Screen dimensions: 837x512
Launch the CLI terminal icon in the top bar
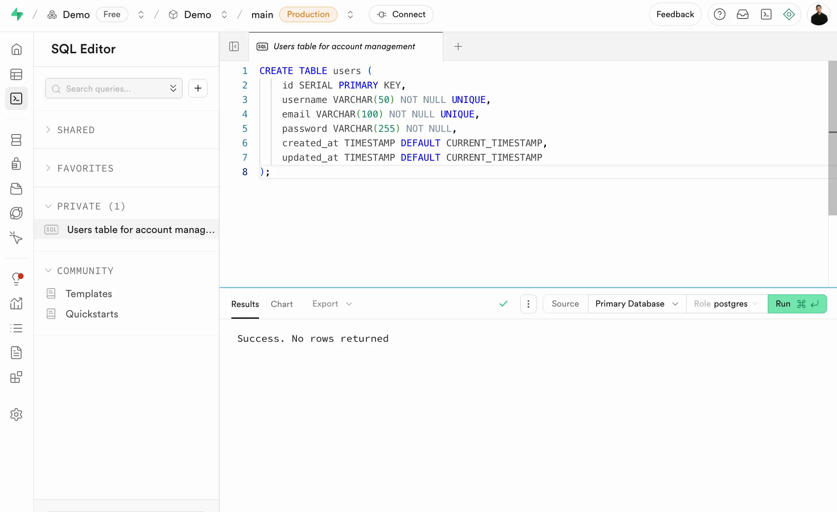click(x=766, y=14)
